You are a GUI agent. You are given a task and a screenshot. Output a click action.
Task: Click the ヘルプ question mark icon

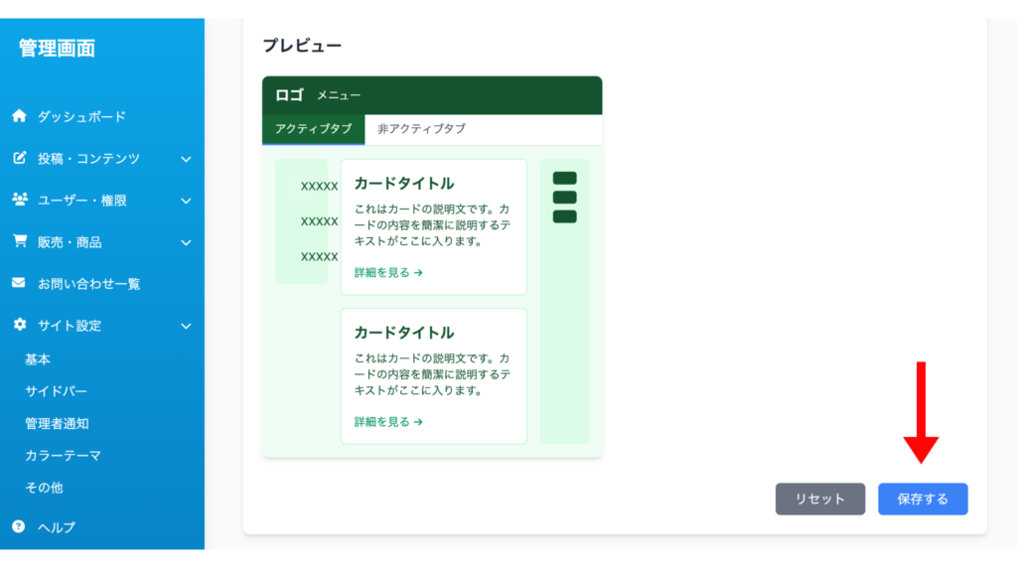pyautogui.click(x=19, y=526)
